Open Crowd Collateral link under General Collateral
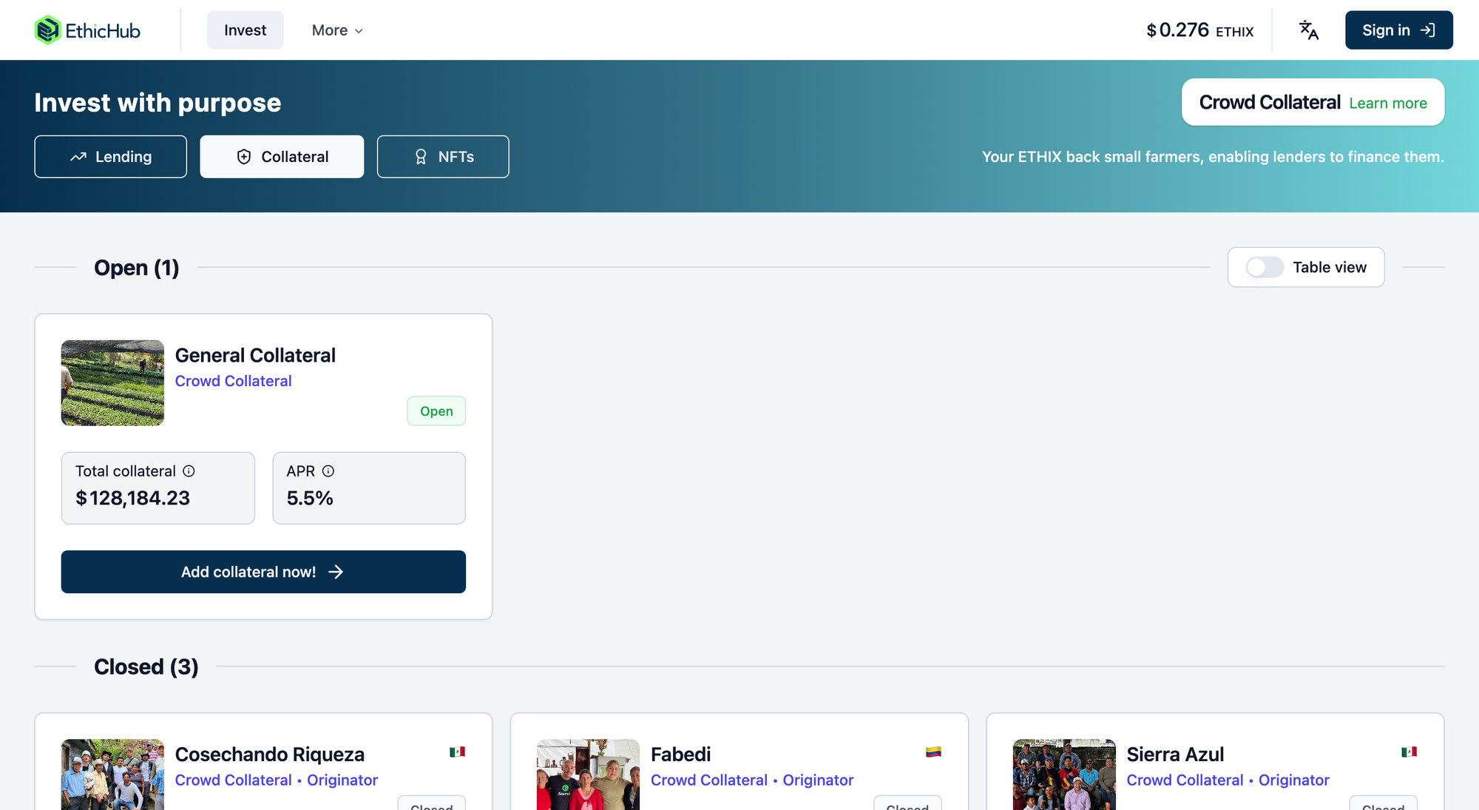Screen dimensions: 1479x810 pos(233,381)
